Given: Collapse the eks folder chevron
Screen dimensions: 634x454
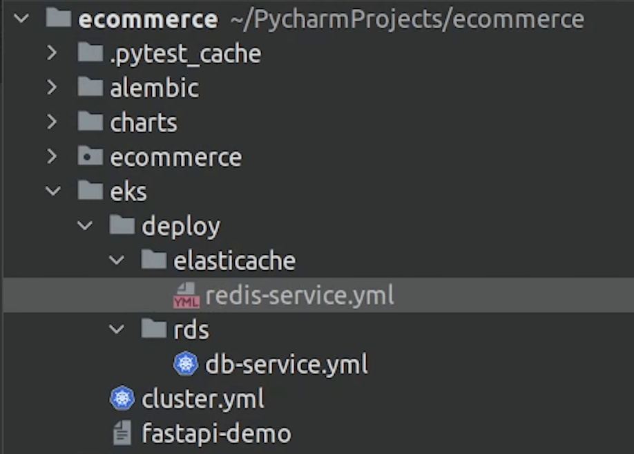Looking at the screenshot, I should coord(52,191).
